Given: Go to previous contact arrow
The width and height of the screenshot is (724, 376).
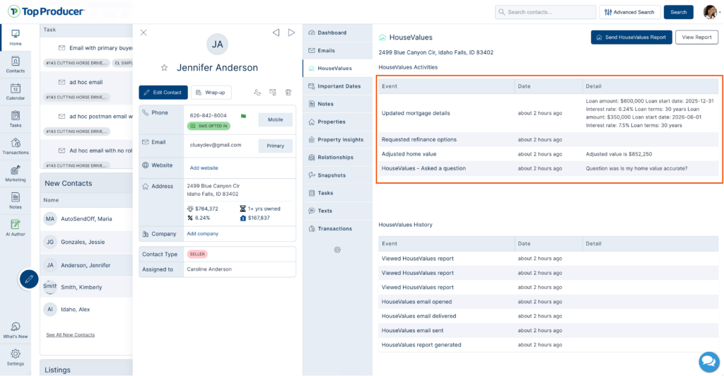Looking at the screenshot, I should click(276, 33).
